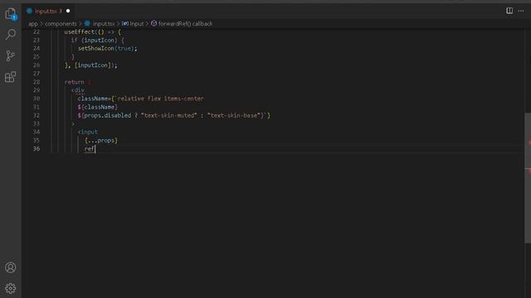The height and width of the screenshot is (298, 531).
Task: Click the 'ref' text on line 36
Action: pyautogui.click(x=89, y=149)
